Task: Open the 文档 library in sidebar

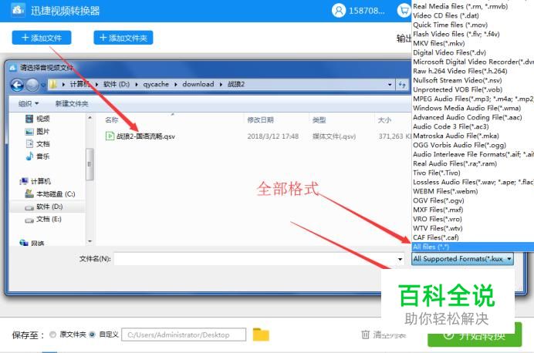Action: (38, 144)
